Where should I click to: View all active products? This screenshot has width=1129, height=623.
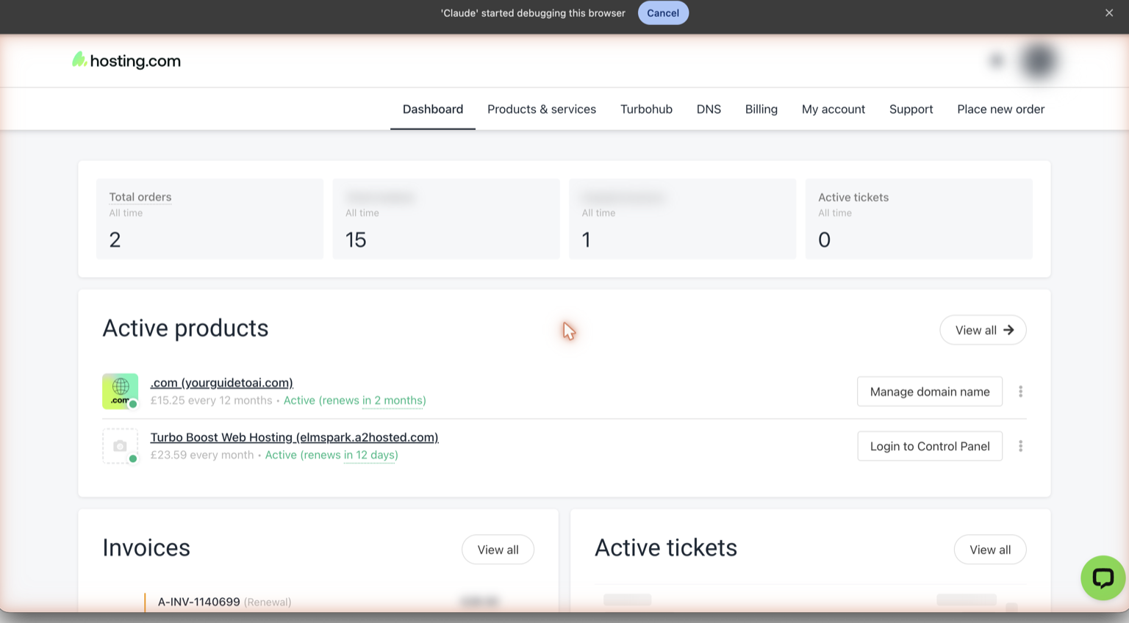(983, 330)
